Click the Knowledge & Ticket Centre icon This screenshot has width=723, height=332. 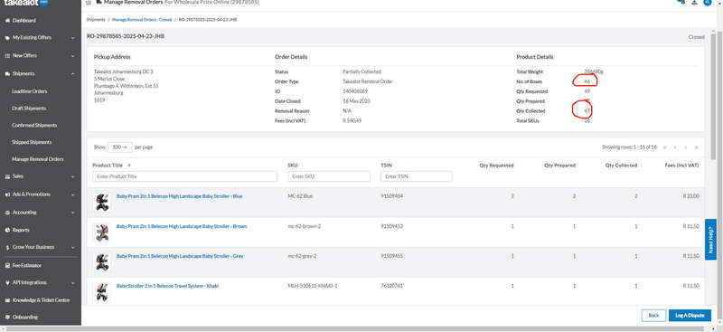click(7, 300)
